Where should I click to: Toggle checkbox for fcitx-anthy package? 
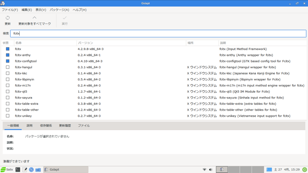8,55
